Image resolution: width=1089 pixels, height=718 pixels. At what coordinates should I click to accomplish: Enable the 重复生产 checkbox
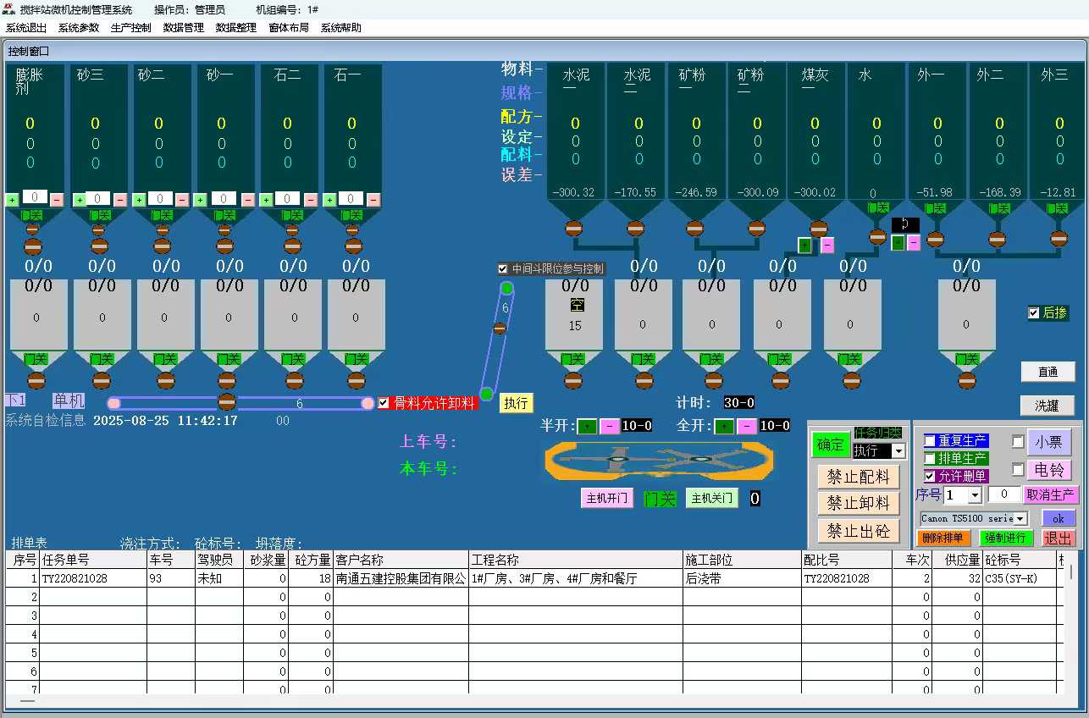coord(930,441)
